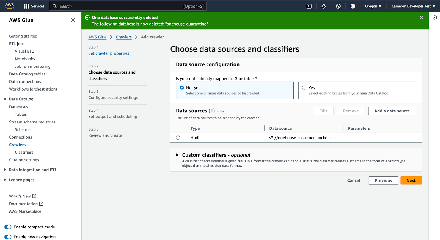Screen dimensions: 440x240
Task: Open Databases in sidebar
Action: click(x=18, y=107)
